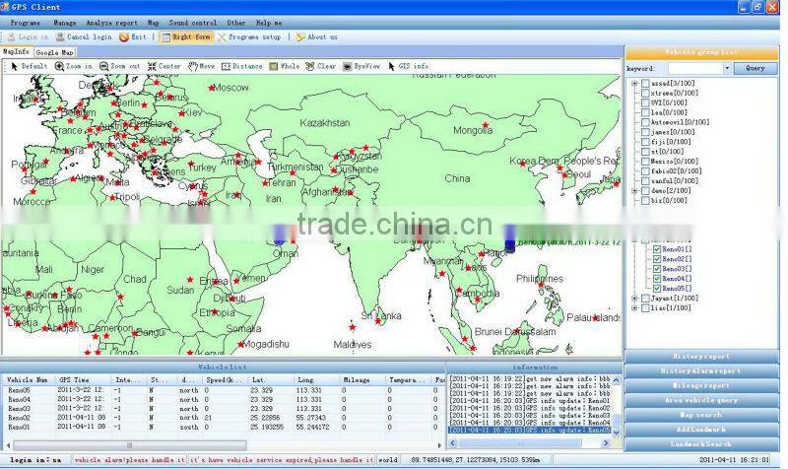Check the demo[2/100] group checkbox

point(645,191)
